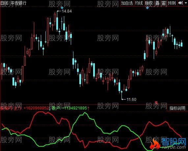Screen dimensions: 188x151
Task: Click the 11.60 low price label
Action: coord(131,99)
